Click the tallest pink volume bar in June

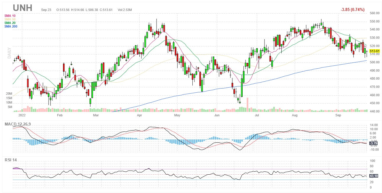click(247, 104)
